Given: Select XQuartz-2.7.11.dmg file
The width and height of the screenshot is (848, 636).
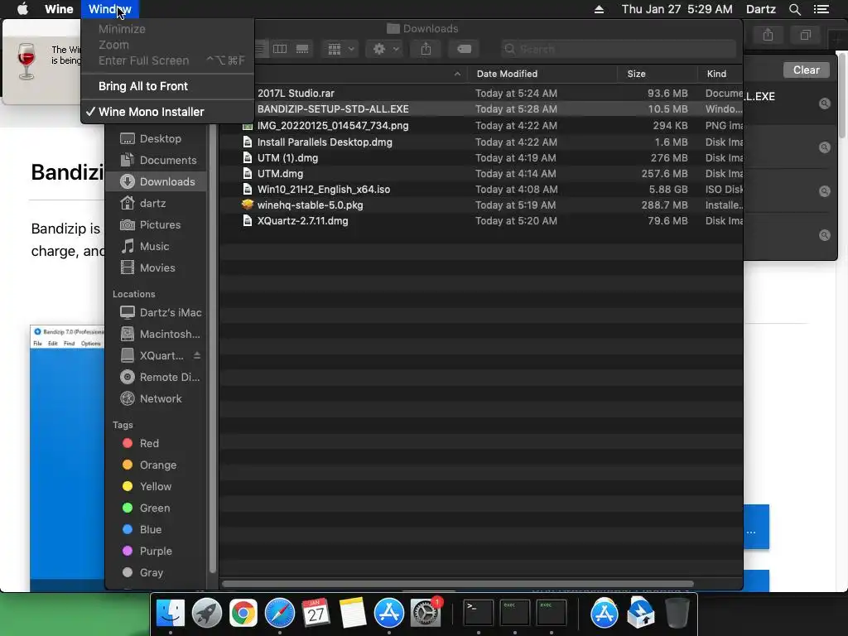Looking at the screenshot, I should pyautogui.click(x=302, y=220).
